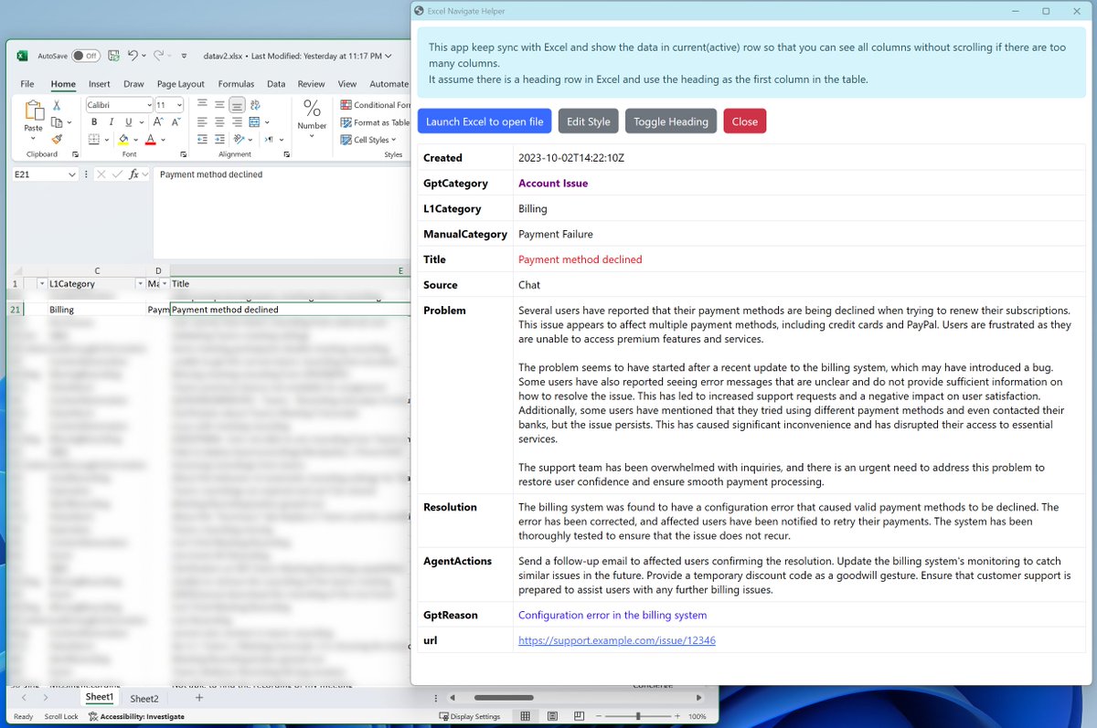Screen dimensions: 1097x728
Task: Click the Borders icon in Font group
Action: point(93,140)
